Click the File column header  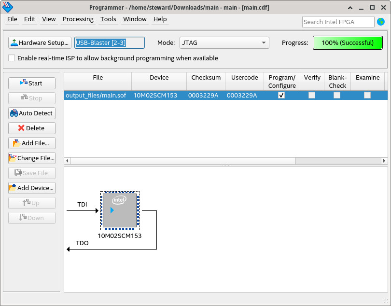tap(98, 81)
